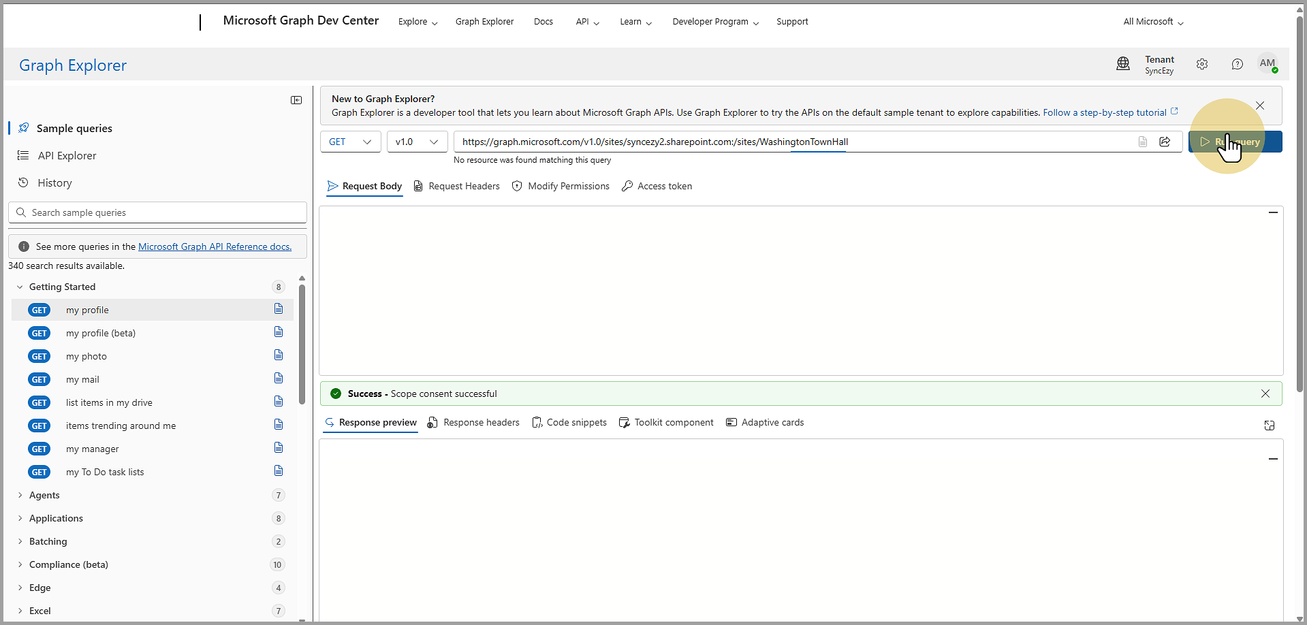
Task: Open Graph Explorer settings via gear icon
Action: coord(1202,64)
